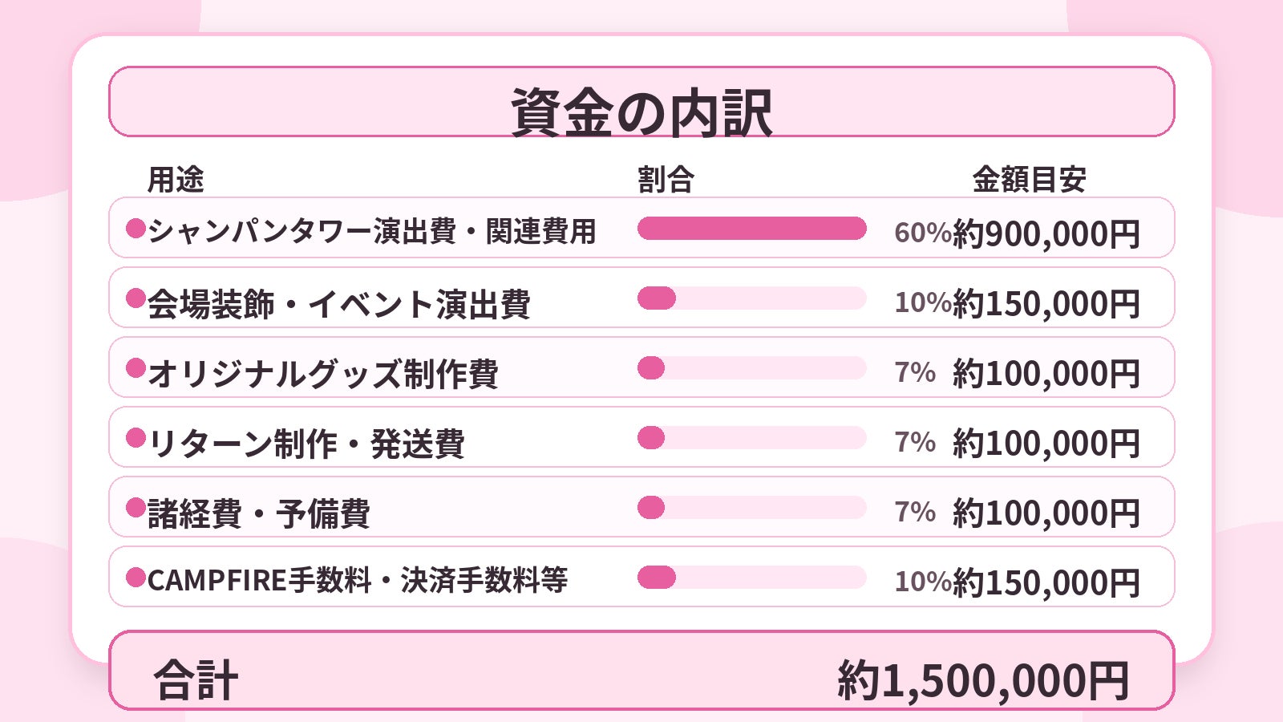Click the 7% label in 諸経費 row
The width and height of the screenshot is (1283, 722).
(915, 512)
